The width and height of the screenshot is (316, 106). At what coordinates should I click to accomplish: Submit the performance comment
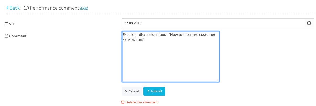tap(154, 91)
